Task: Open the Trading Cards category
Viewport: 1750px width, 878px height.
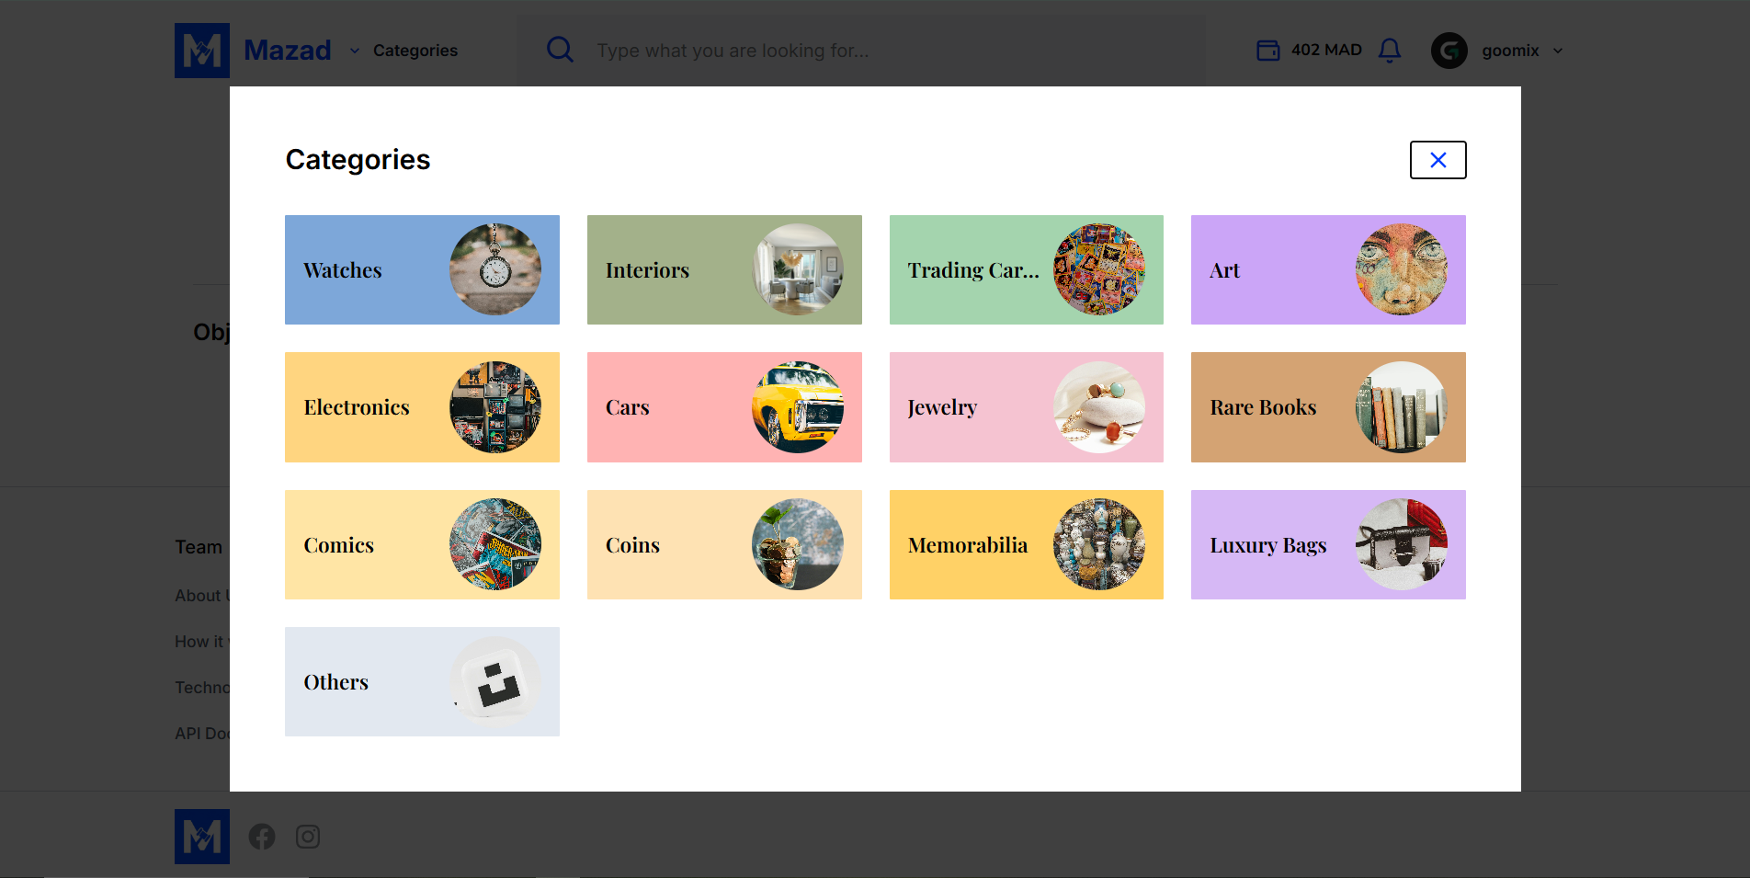Action: [1027, 269]
